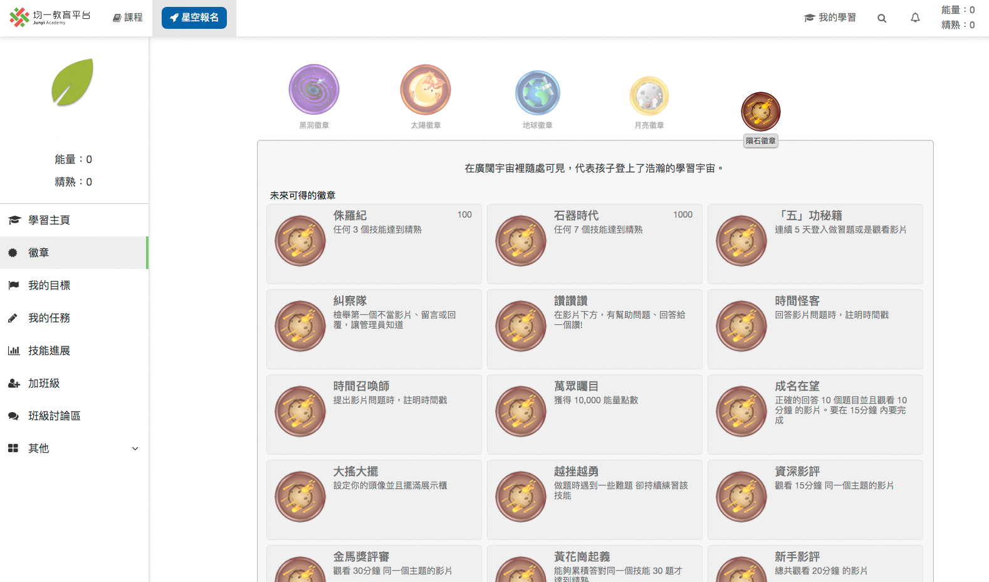Click the 萬眾矚目 badge card
The width and height of the screenshot is (989, 582).
point(594,414)
